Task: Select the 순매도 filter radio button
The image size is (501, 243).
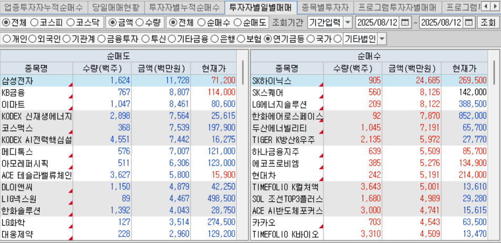Action: click(237, 23)
